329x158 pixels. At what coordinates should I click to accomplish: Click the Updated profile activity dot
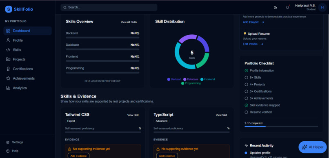(246, 153)
